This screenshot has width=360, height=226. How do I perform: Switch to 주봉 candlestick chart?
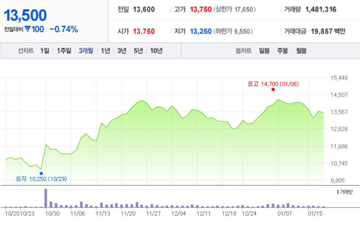[283, 50]
